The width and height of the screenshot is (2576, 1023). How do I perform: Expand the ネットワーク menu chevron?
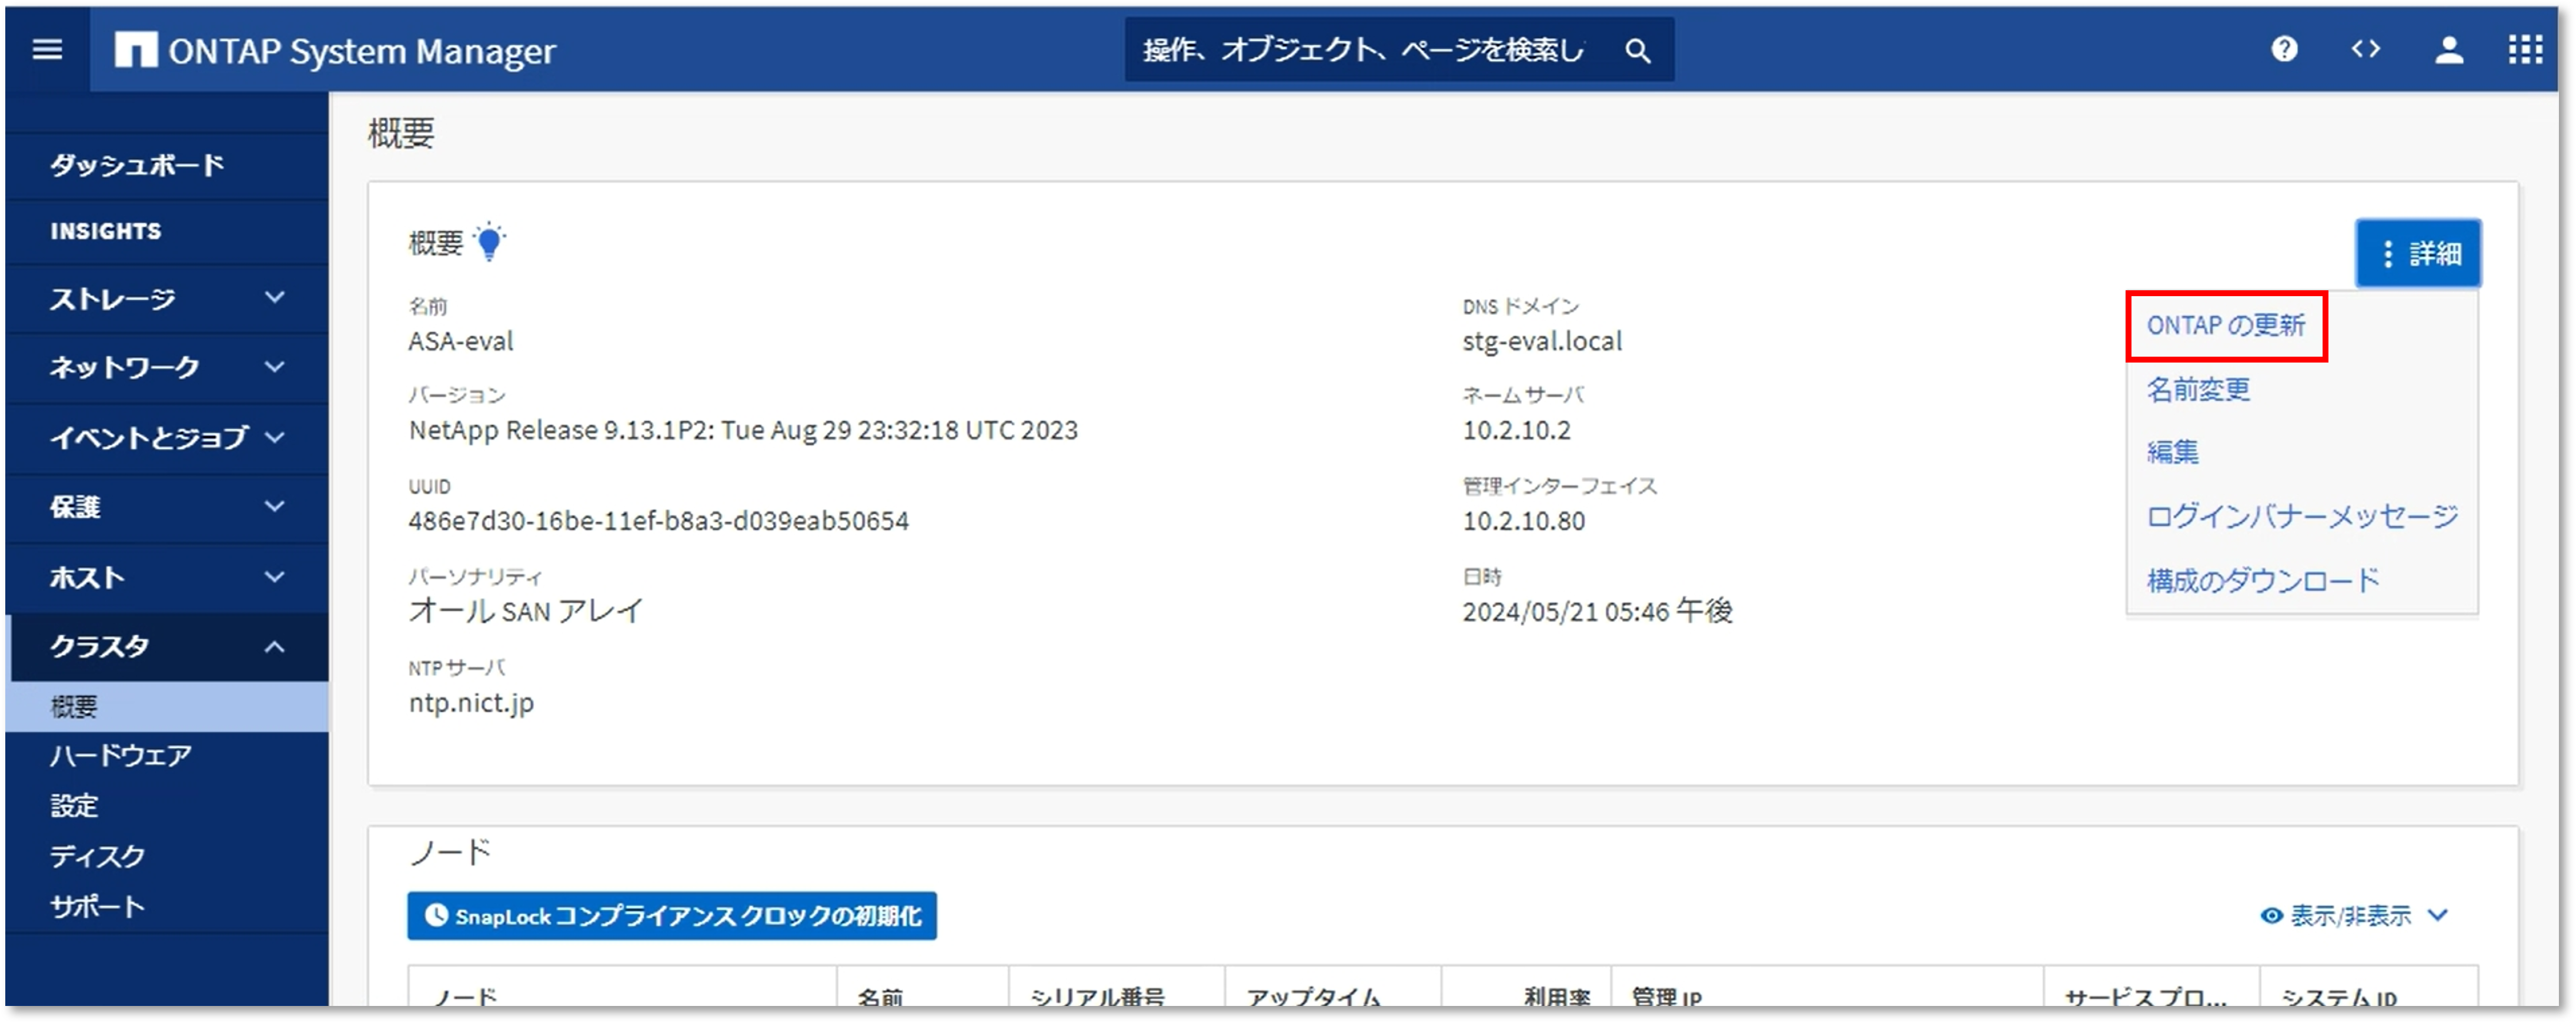274,367
